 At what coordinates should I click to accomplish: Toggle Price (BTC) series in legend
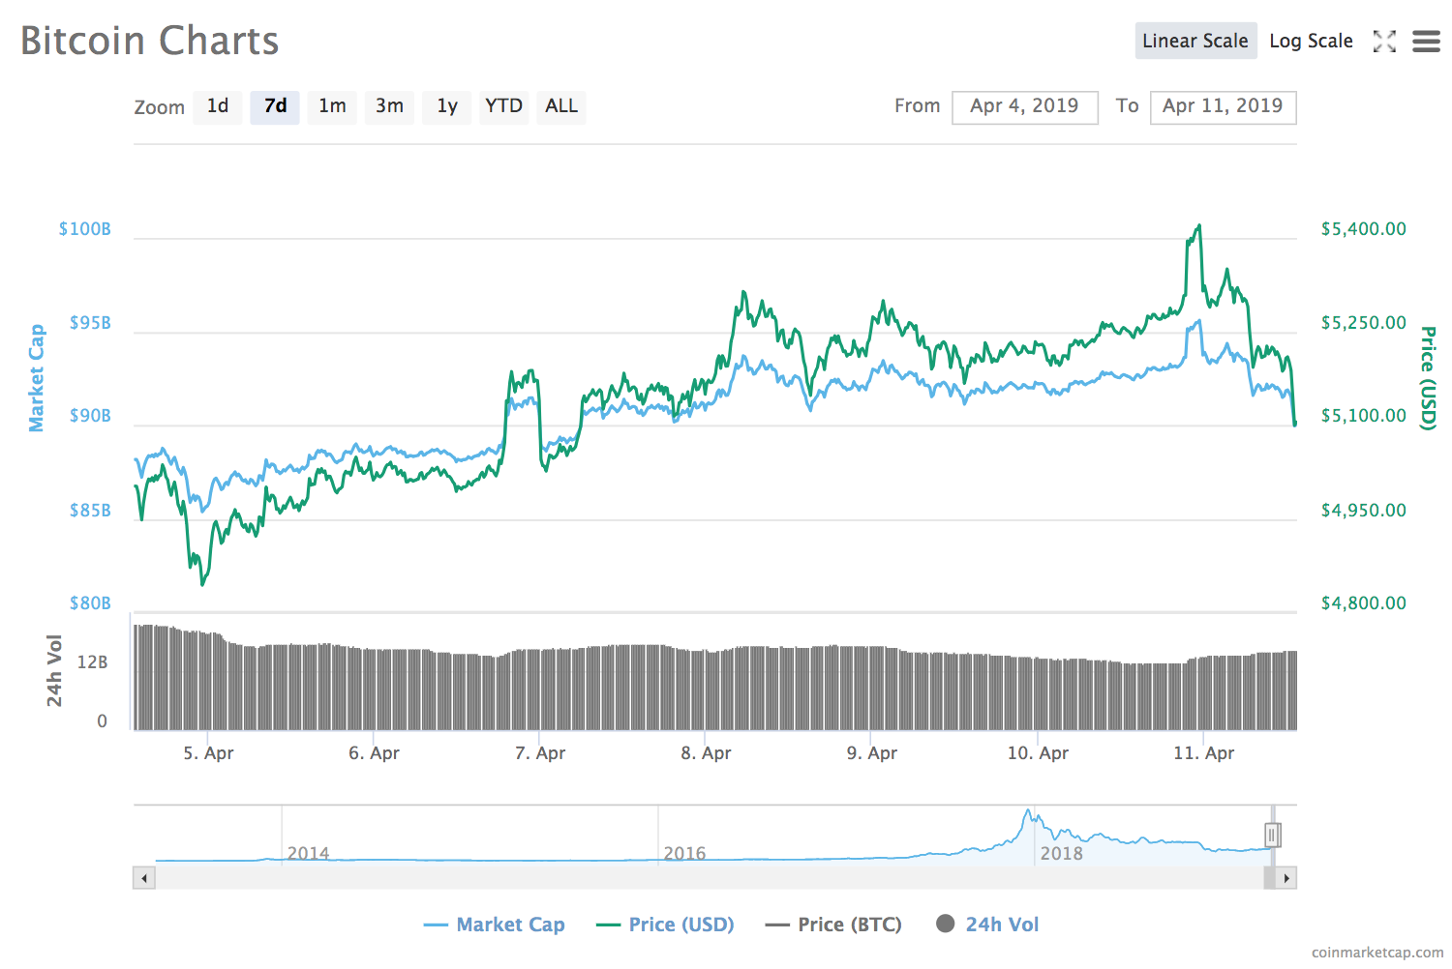pos(833,925)
